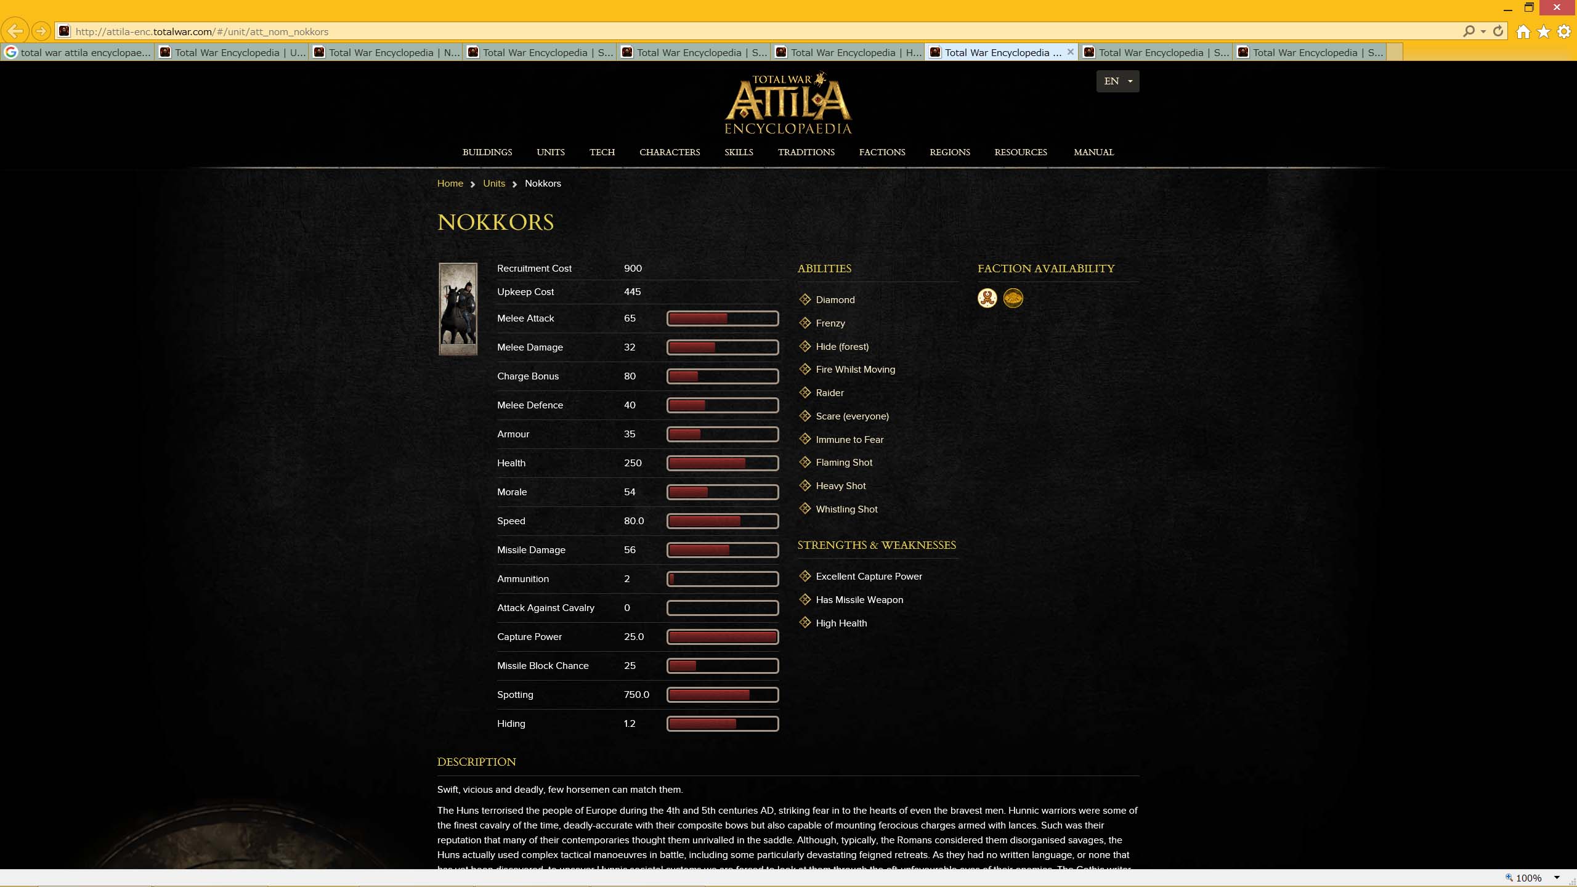Open the address bar search dropdown arrow
Screen dimensions: 1577x887
[x=1483, y=31]
